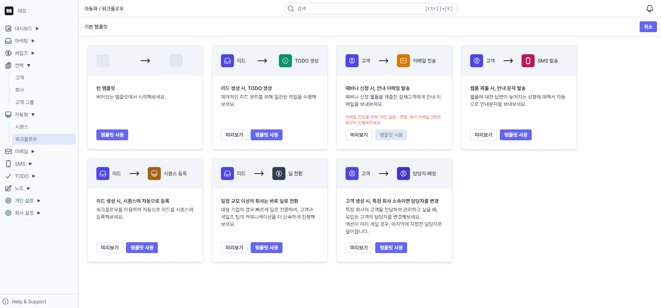661x308 pixels.
Task: Click the 회사 설정 gear icon
Action: click(x=8, y=213)
